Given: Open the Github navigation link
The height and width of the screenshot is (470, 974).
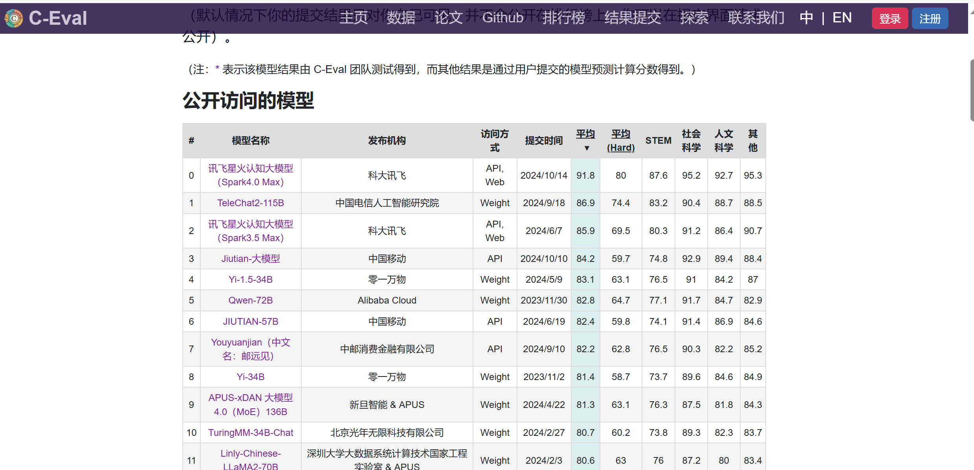Looking at the screenshot, I should pos(503,18).
